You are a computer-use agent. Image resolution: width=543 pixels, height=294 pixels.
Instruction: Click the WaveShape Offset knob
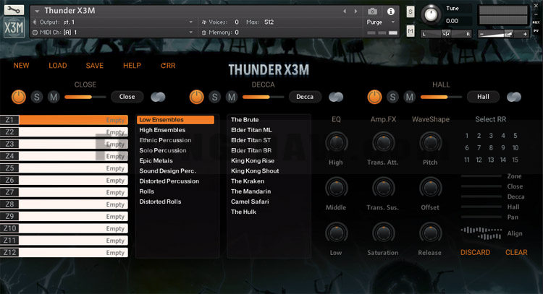(x=431, y=188)
